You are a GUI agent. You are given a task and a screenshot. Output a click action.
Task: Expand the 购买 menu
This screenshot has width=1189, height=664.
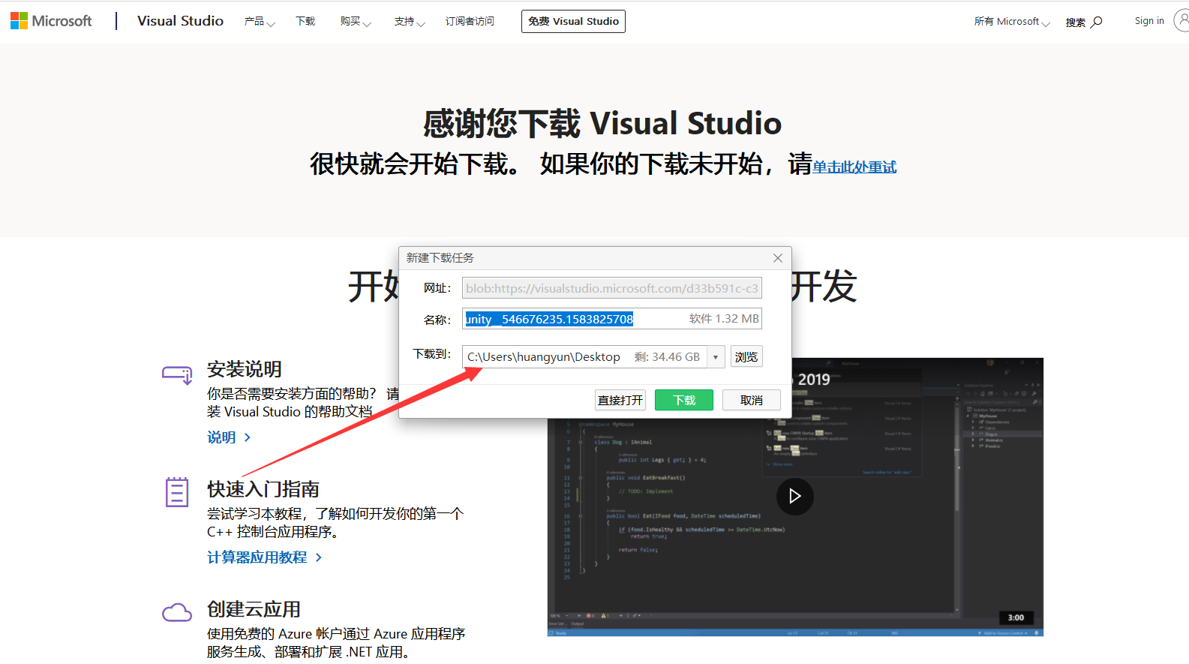coord(356,22)
